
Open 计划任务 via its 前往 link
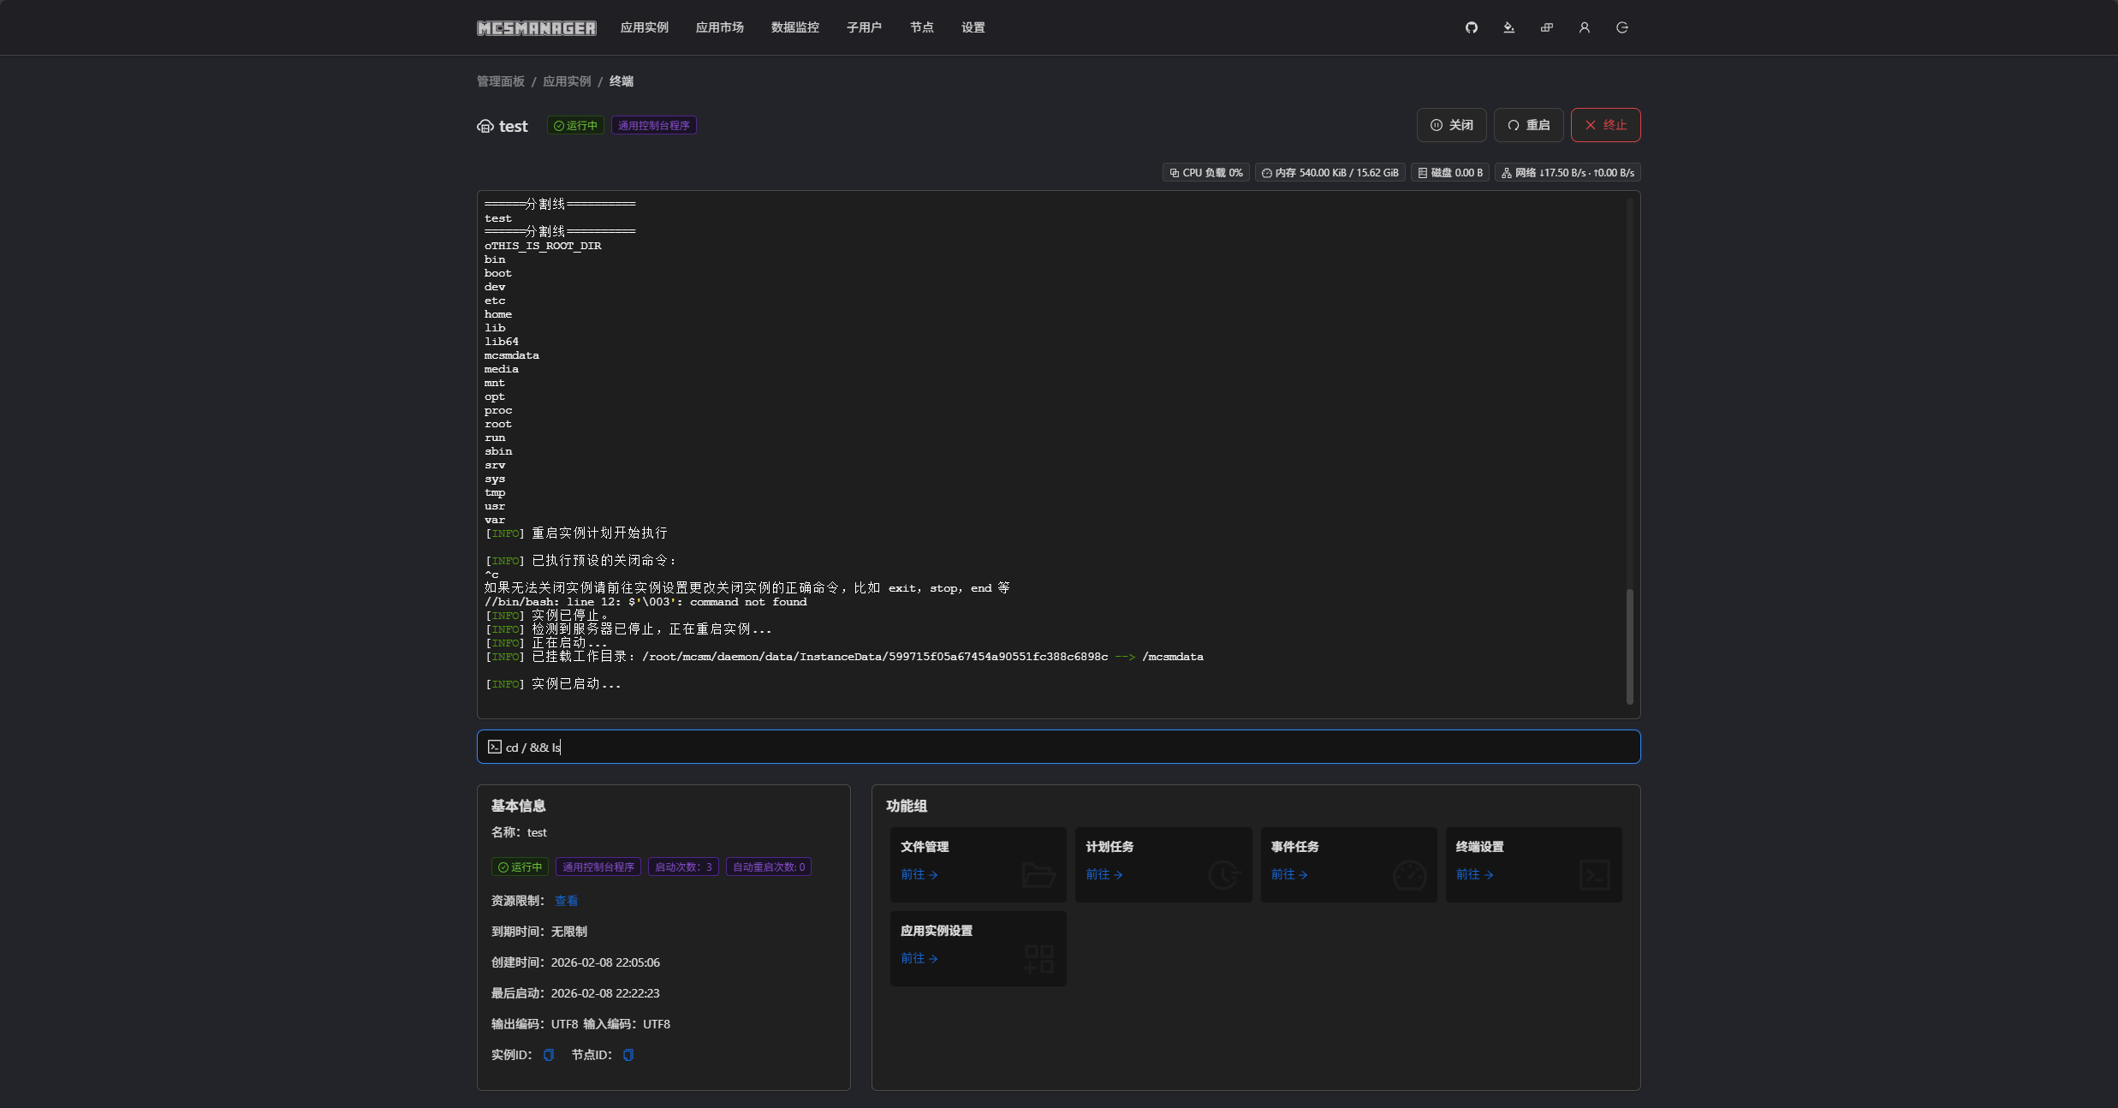pyautogui.click(x=1104, y=874)
